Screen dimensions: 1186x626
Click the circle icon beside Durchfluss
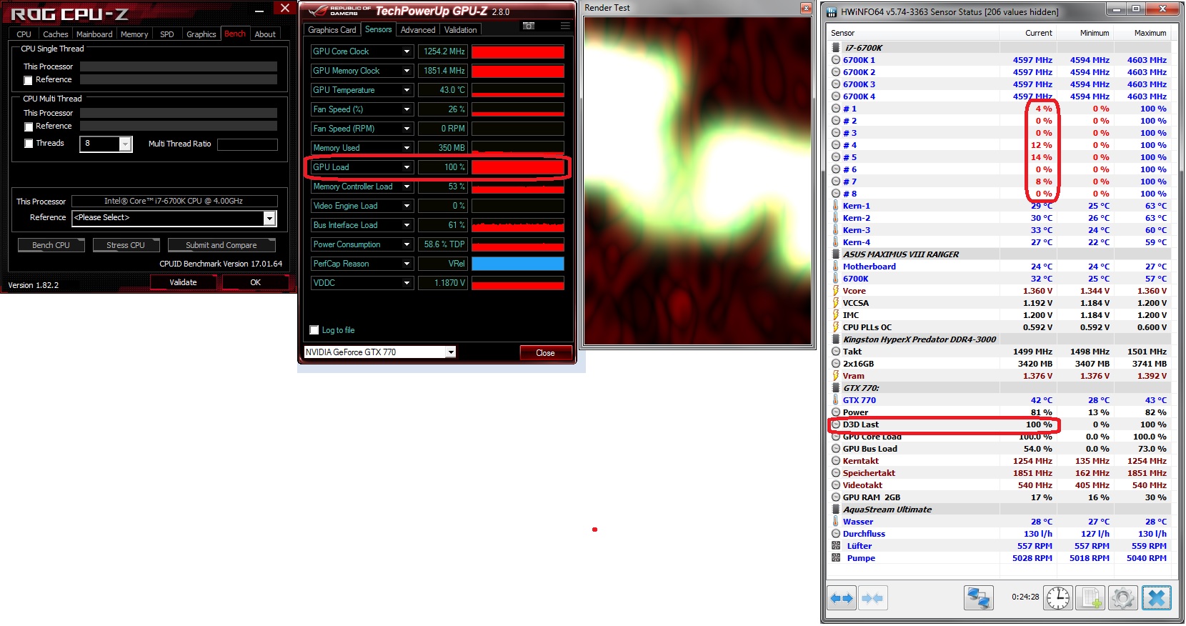coord(836,534)
